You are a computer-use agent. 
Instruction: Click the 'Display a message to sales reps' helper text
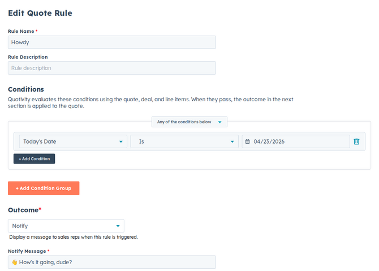tap(74, 237)
